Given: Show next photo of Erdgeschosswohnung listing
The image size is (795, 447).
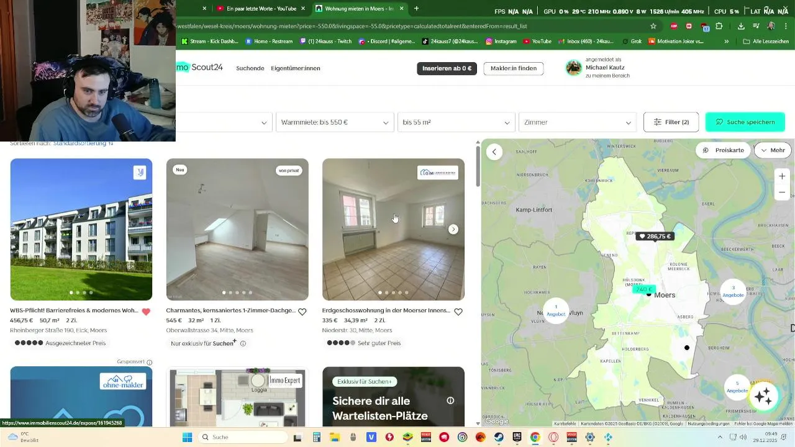Looking at the screenshot, I should pos(453,229).
